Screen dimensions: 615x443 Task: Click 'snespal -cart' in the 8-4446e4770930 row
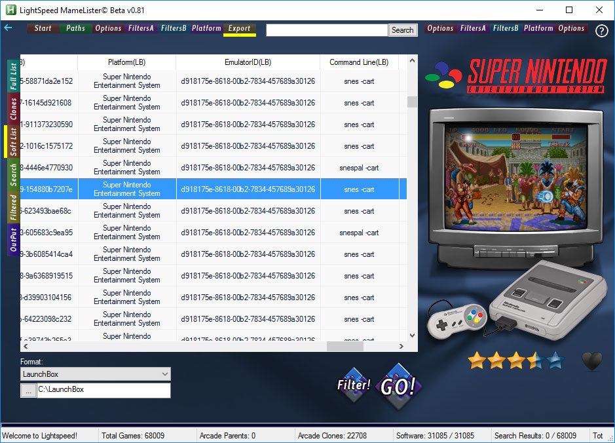click(x=359, y=168)
